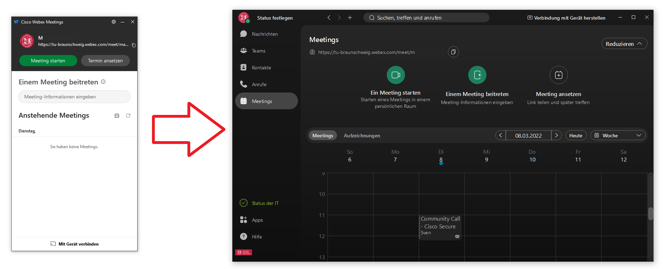Select day Fr 11 in the calendar header
The height and width of the screenshot is (269, 663).
click(578, 156)
